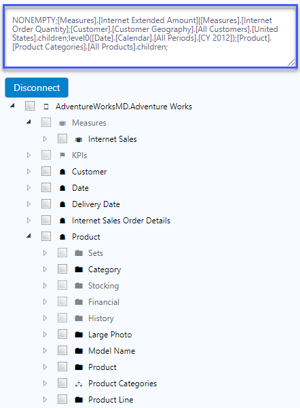Screen dimensions: 300x408
Task: Check the Product dimension checkbox
Action: click(46, 236)
